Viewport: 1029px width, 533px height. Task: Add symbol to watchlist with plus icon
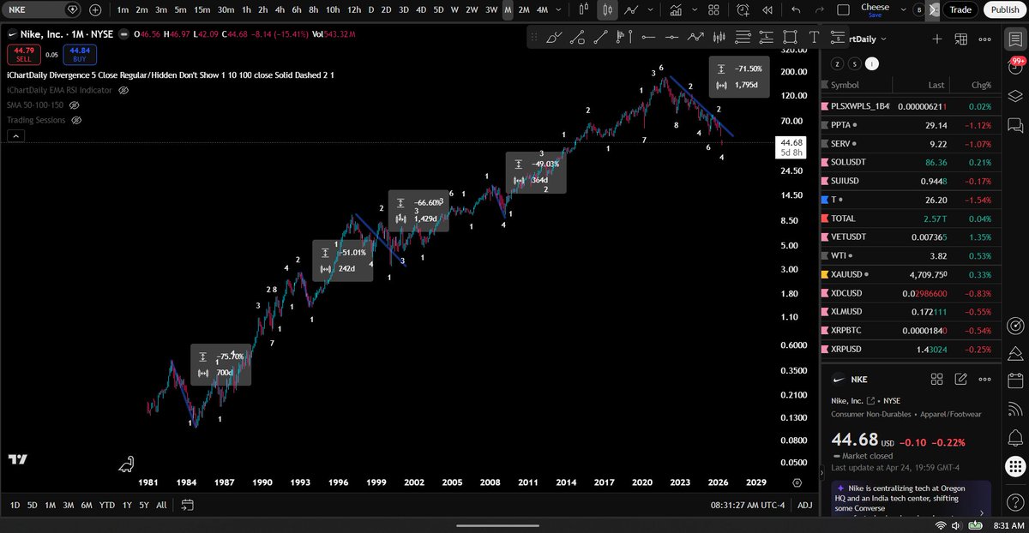936,39
